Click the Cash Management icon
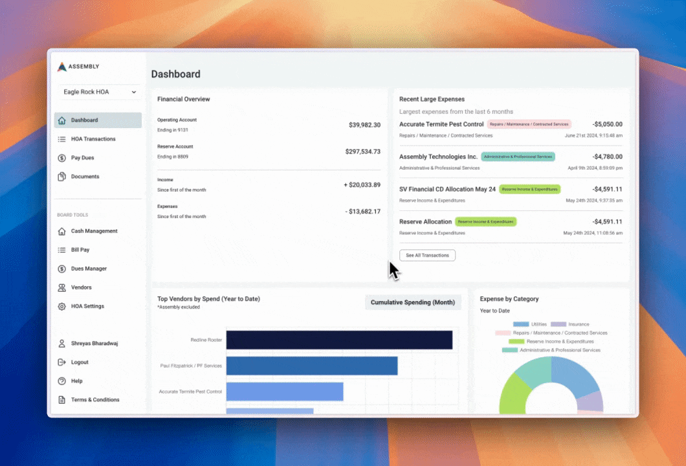The height and width of the screenshot is (466, 686). click(x=62, y=231)
